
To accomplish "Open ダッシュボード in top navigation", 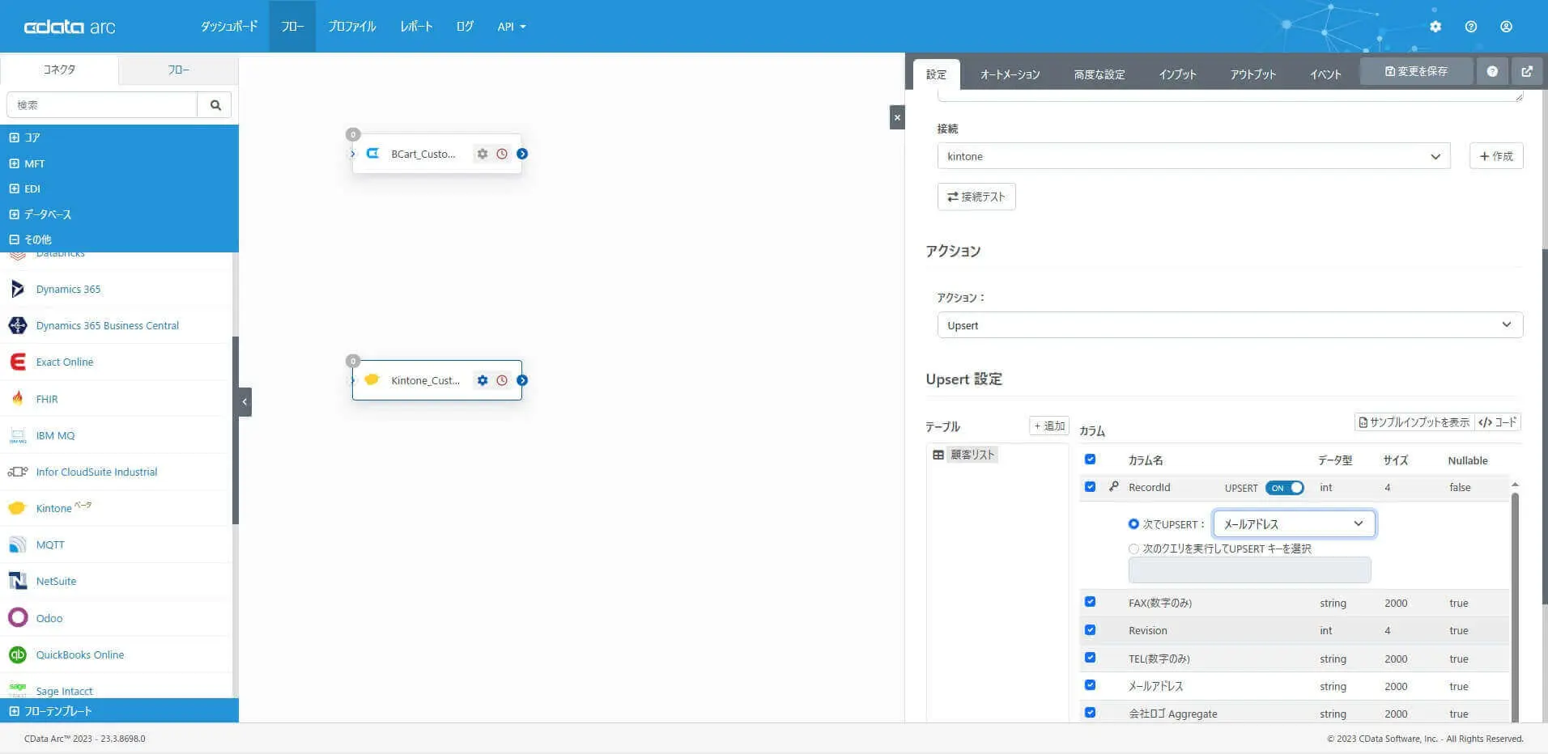I will (229, 27).
